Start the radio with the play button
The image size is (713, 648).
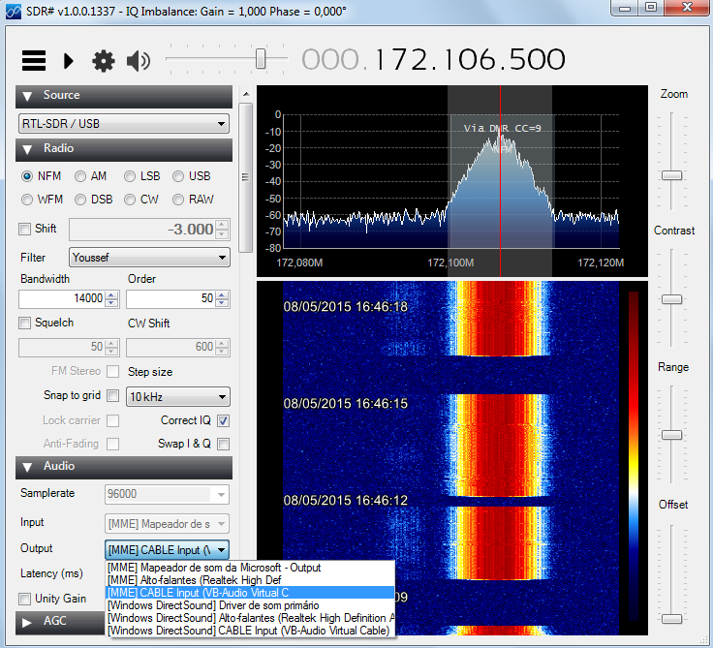[69, 60]
